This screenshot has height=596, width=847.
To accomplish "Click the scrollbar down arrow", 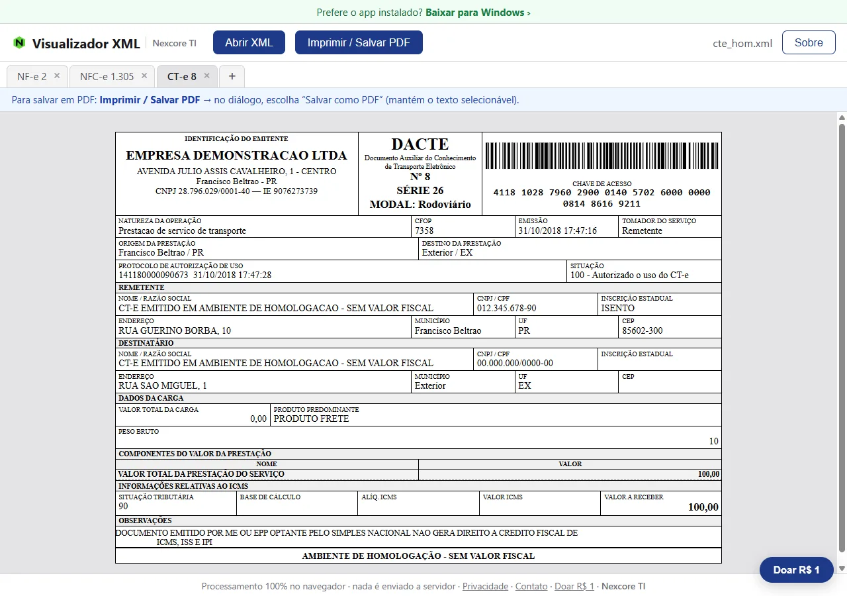I will [x=842, y=568].
